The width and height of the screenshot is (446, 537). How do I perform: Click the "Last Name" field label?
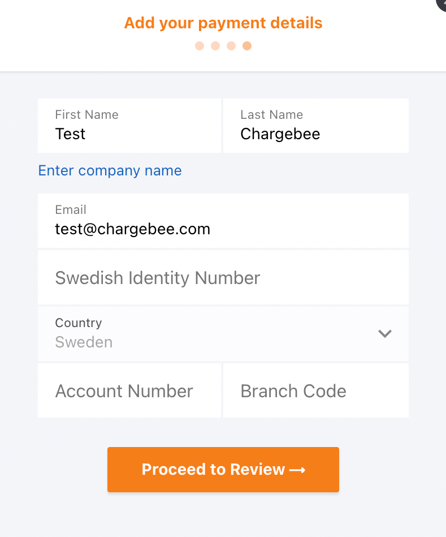pos(271,115)
